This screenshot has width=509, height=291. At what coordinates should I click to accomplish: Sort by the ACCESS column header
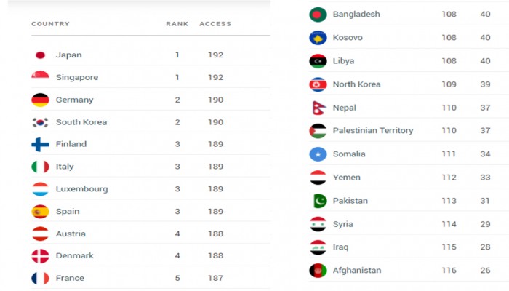(215, 24)
